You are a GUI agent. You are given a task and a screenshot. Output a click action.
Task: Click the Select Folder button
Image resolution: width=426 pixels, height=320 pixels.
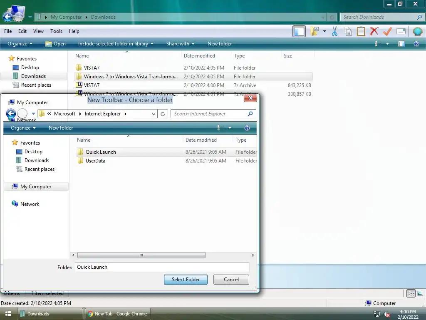pyautogui.click(x=186, y=280)
